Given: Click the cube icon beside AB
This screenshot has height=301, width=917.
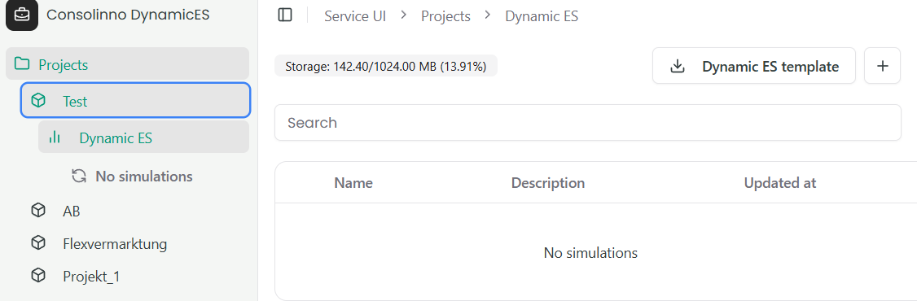Looking at the screenshot, I should tap(38, 211).
